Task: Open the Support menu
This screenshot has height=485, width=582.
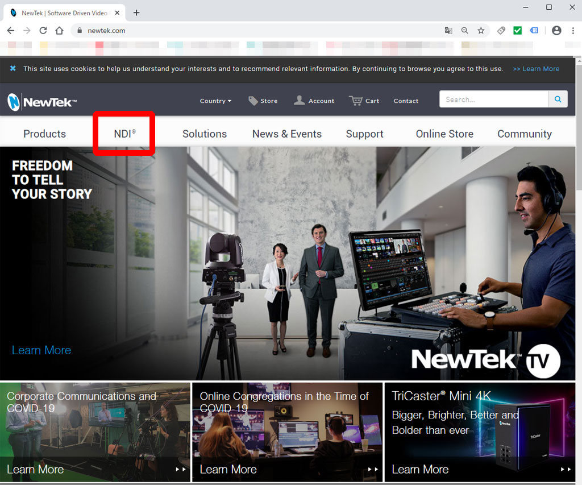Action: coord(364,134)
